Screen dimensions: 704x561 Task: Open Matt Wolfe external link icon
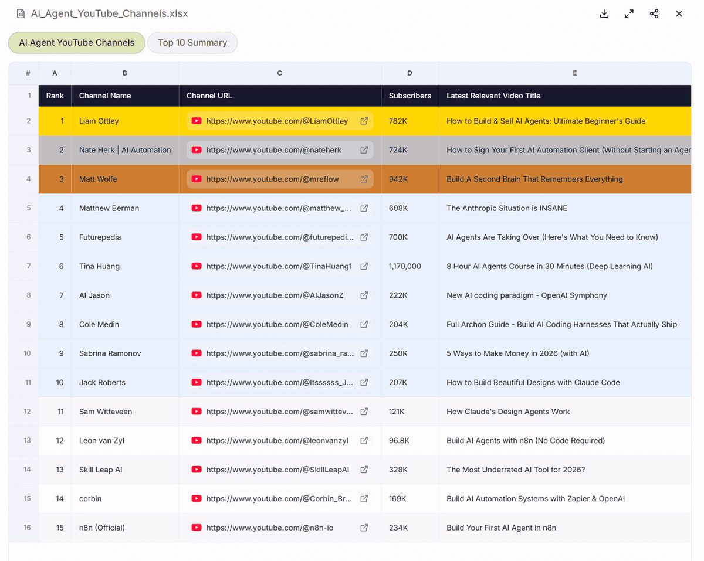tap(364, 179)
